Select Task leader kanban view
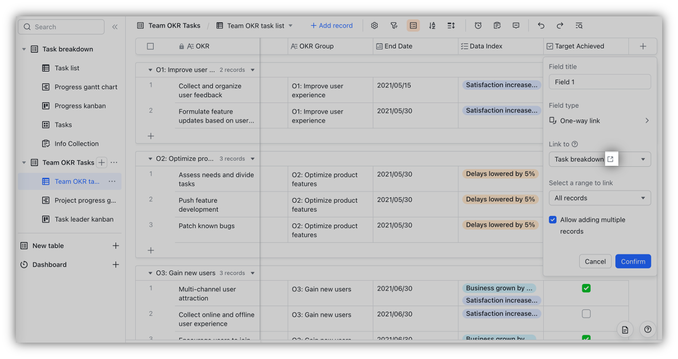The height and width of the screenshot is (359, 678). pos(83,219)
